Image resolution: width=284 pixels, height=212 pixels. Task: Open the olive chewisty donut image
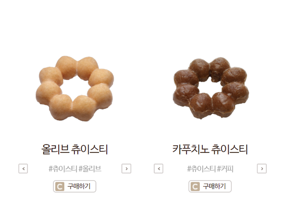coord(75,88)
